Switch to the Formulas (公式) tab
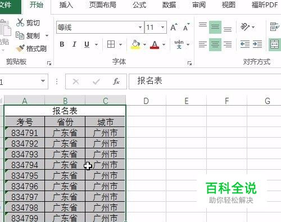The width and height of the screenshot is (281, 222). tap(139, 5)
